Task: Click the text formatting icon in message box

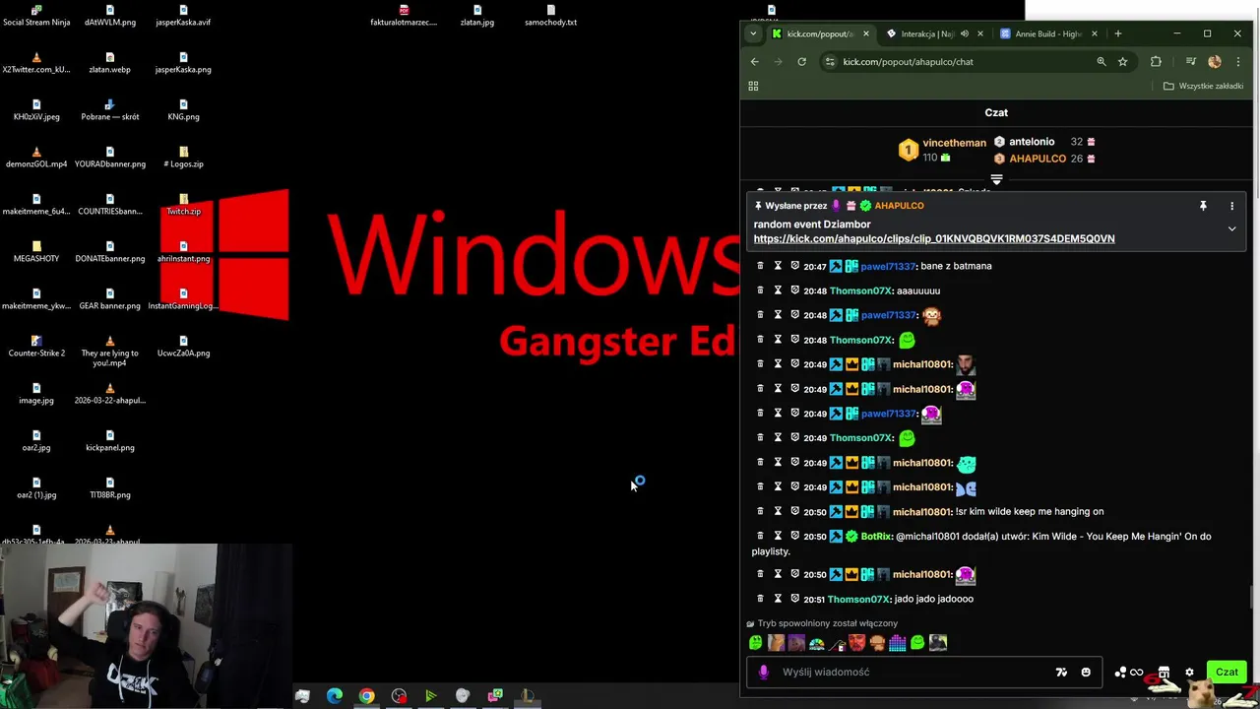Action: tap(1061, 673)
